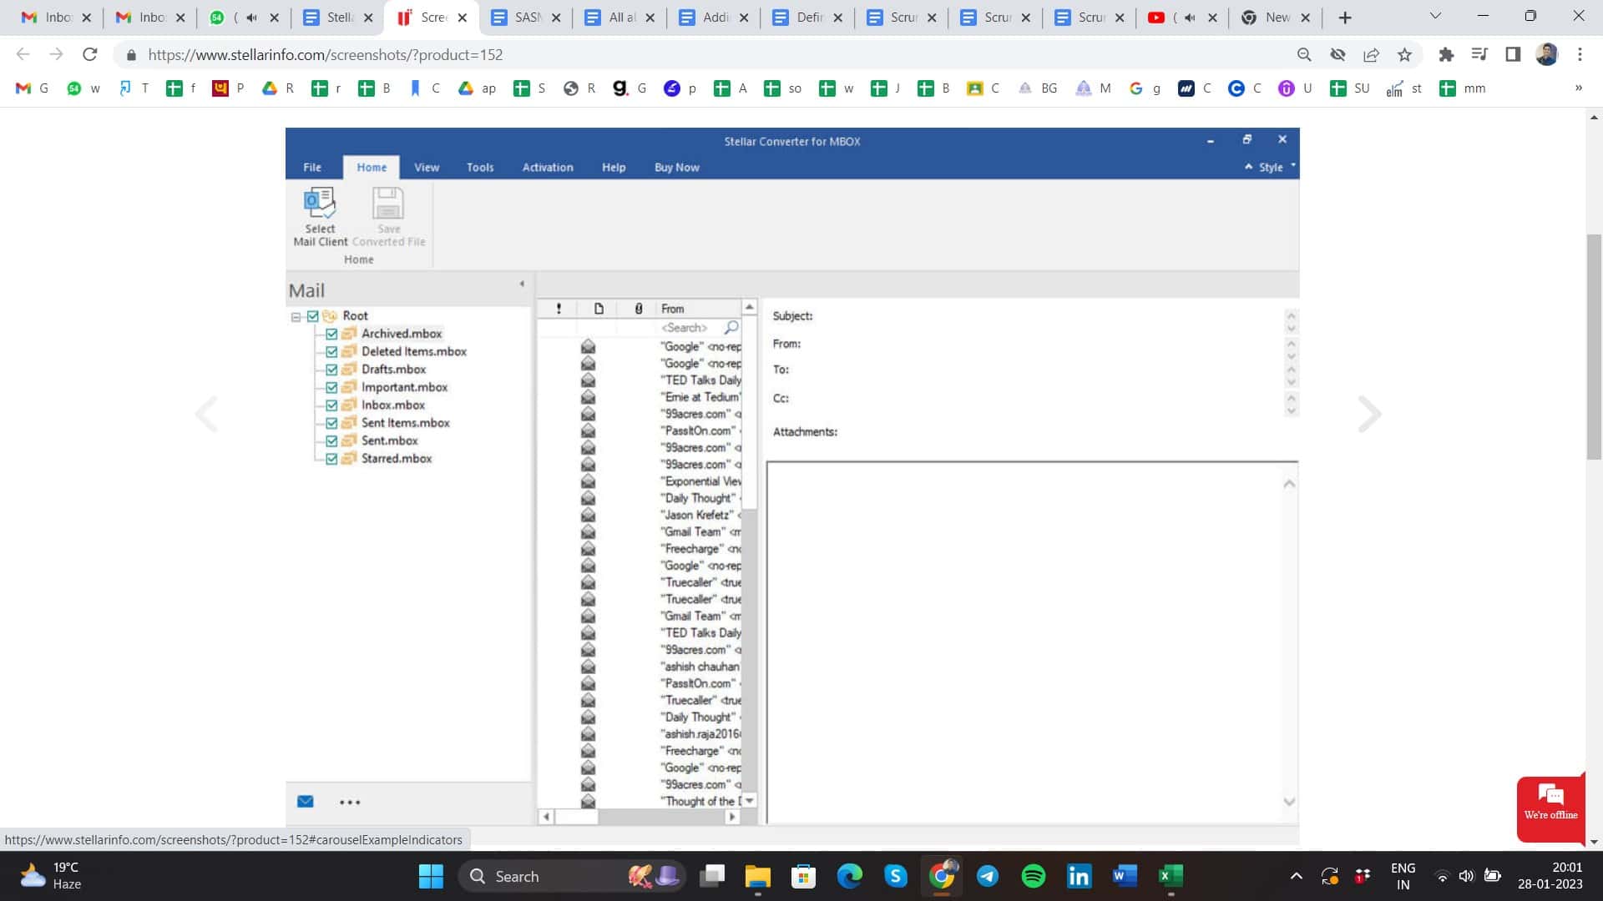Click the Buy Now button
The width and height of the screenshot is (1603, 901).
[x=676, y=168]
